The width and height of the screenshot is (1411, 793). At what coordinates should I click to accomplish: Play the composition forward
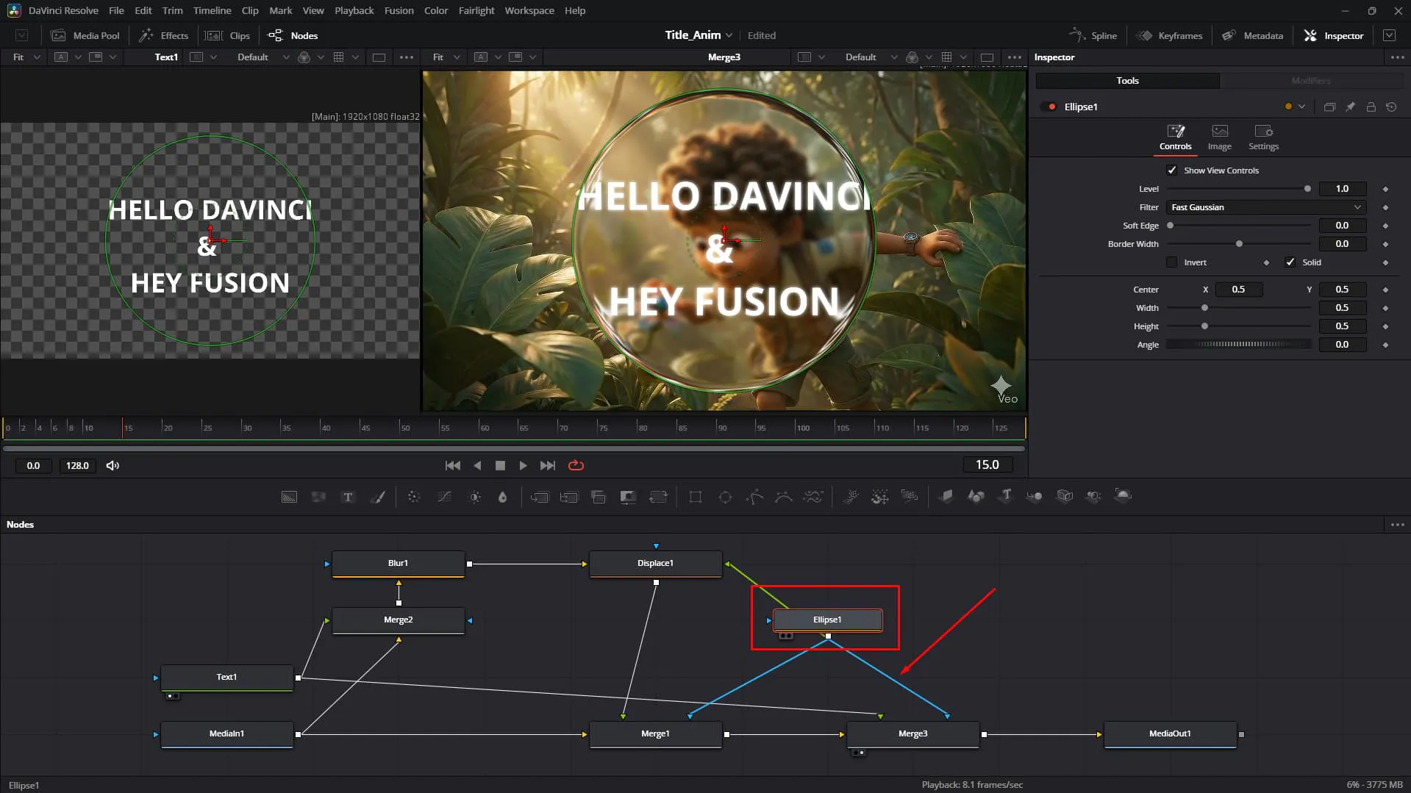(x=523, y=465)
